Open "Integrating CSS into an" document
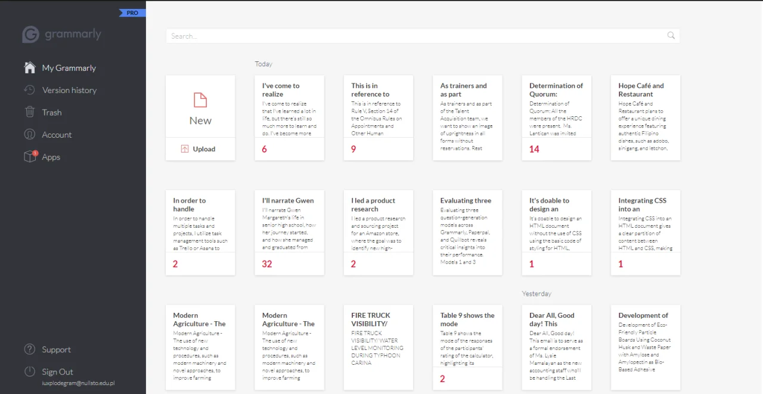 [646, 232]
